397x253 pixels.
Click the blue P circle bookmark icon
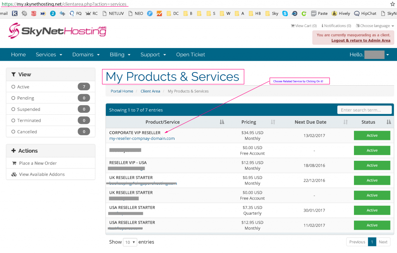(150, 14)
